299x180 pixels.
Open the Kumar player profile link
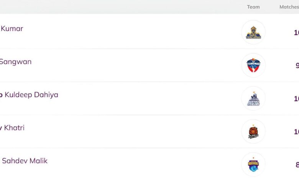[12, 29]
